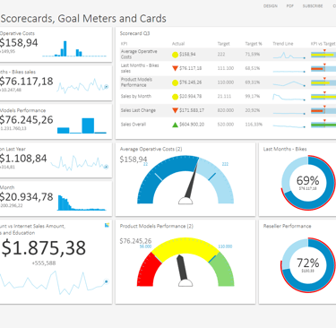The width and height of the screenshot is (336, 328).
Task: Click the $20.934,78 Month card value
Action: coord(26,197)
